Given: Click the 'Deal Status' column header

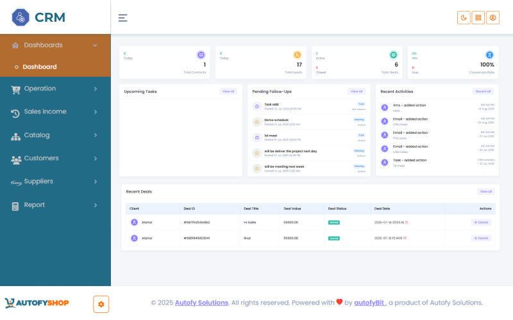Looking at the screenshot, I should [x=337, y=209].
